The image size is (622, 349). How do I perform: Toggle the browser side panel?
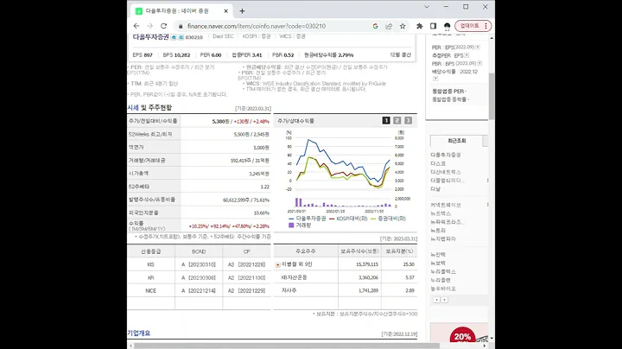coord(433,26)
